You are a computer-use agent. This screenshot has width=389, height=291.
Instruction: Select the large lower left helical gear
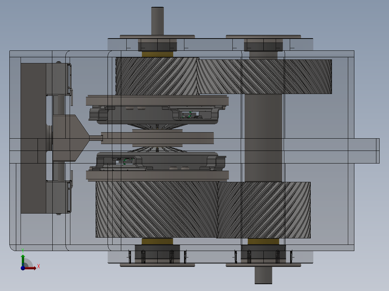click(157, 210)
